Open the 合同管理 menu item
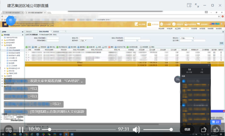This screenshot has width=225, height=136. (x=202, y=29)
